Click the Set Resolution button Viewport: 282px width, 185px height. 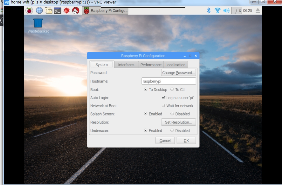pos(178,122)
